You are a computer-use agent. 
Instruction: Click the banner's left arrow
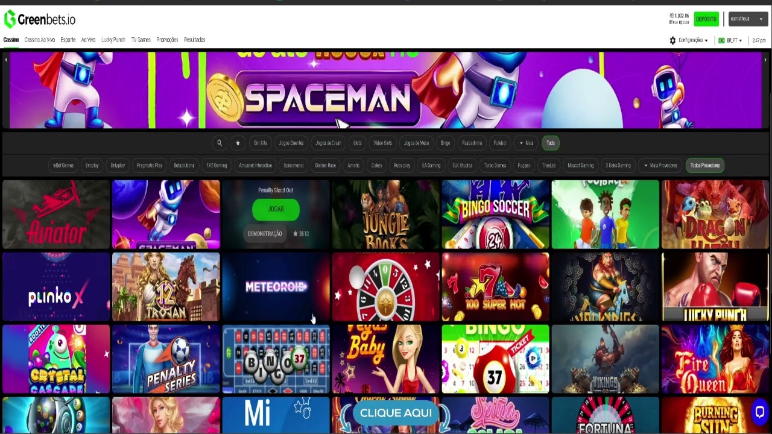pyautogui.click(x=6, y=59)
